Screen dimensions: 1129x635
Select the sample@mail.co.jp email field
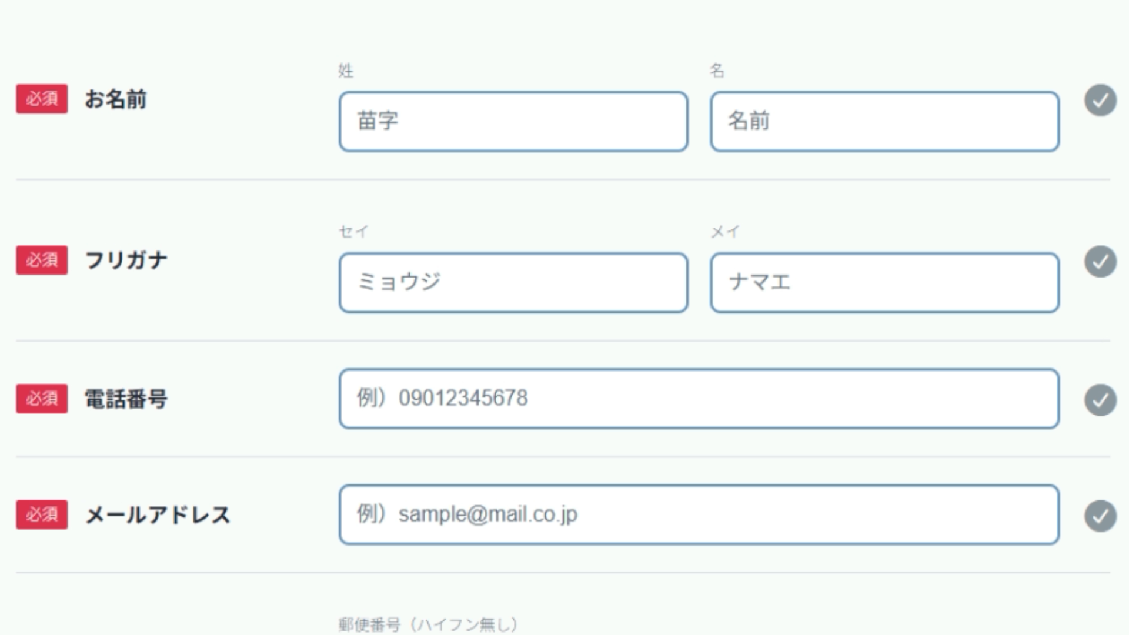click(699, 514)
